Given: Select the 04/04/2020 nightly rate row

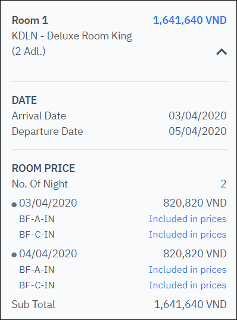Looking at the screenshot, I should tap(119, 254).
